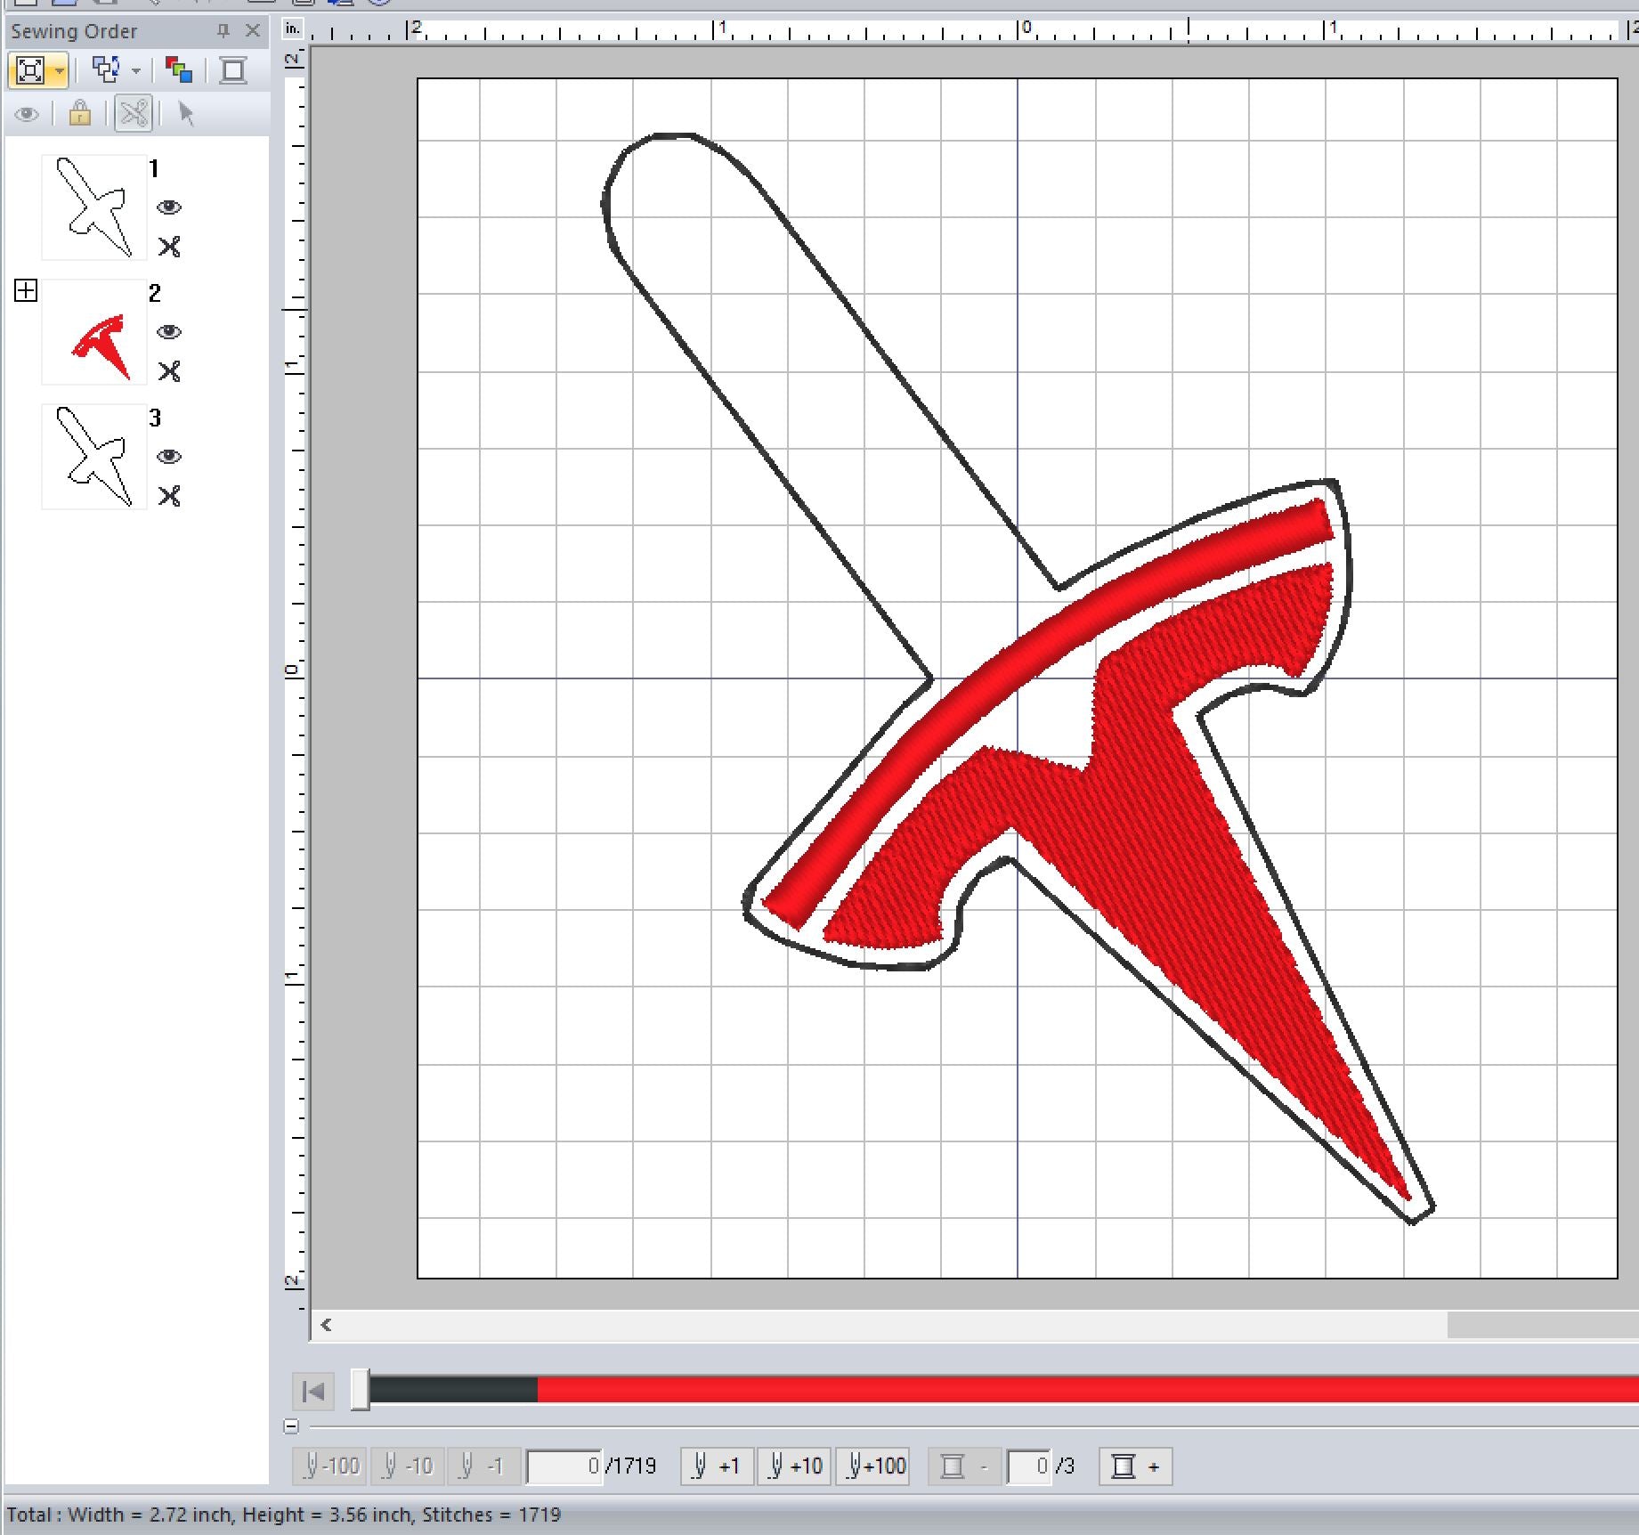Image resolution: width=1639 pixels, height=1535 pixels.
Task: Open the dropdown arrow beside the zoom-to-fit icon
Action: coord(59,70)
